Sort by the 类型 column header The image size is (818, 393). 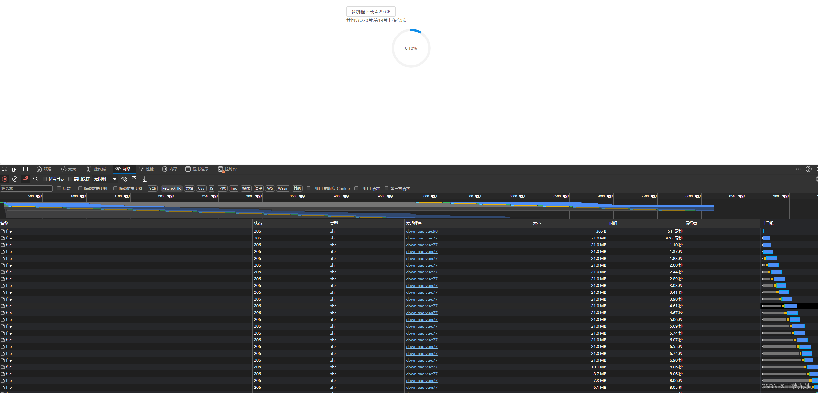tap(366, 223)
